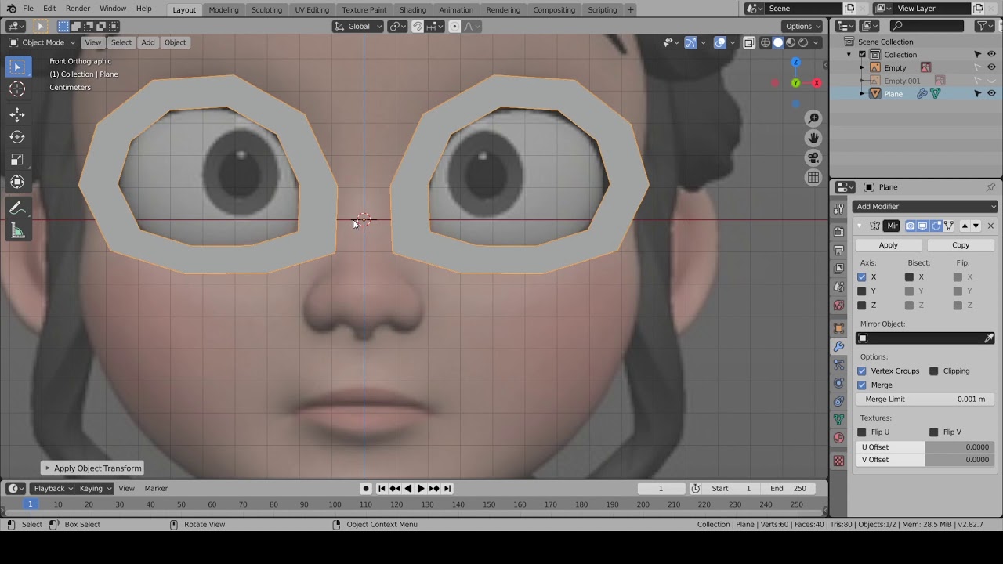Open the Options dropdown in header
This screenshot has height=564, width=1003.
click(803, 26)
